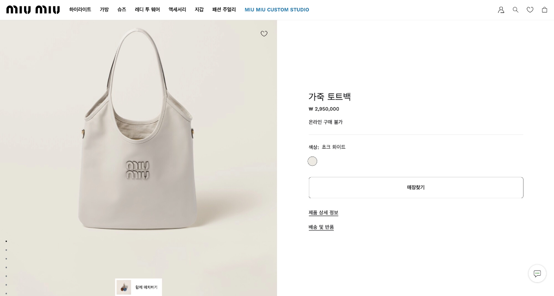Open the 하이라이트 menu
554x296 pixels.
80,10
